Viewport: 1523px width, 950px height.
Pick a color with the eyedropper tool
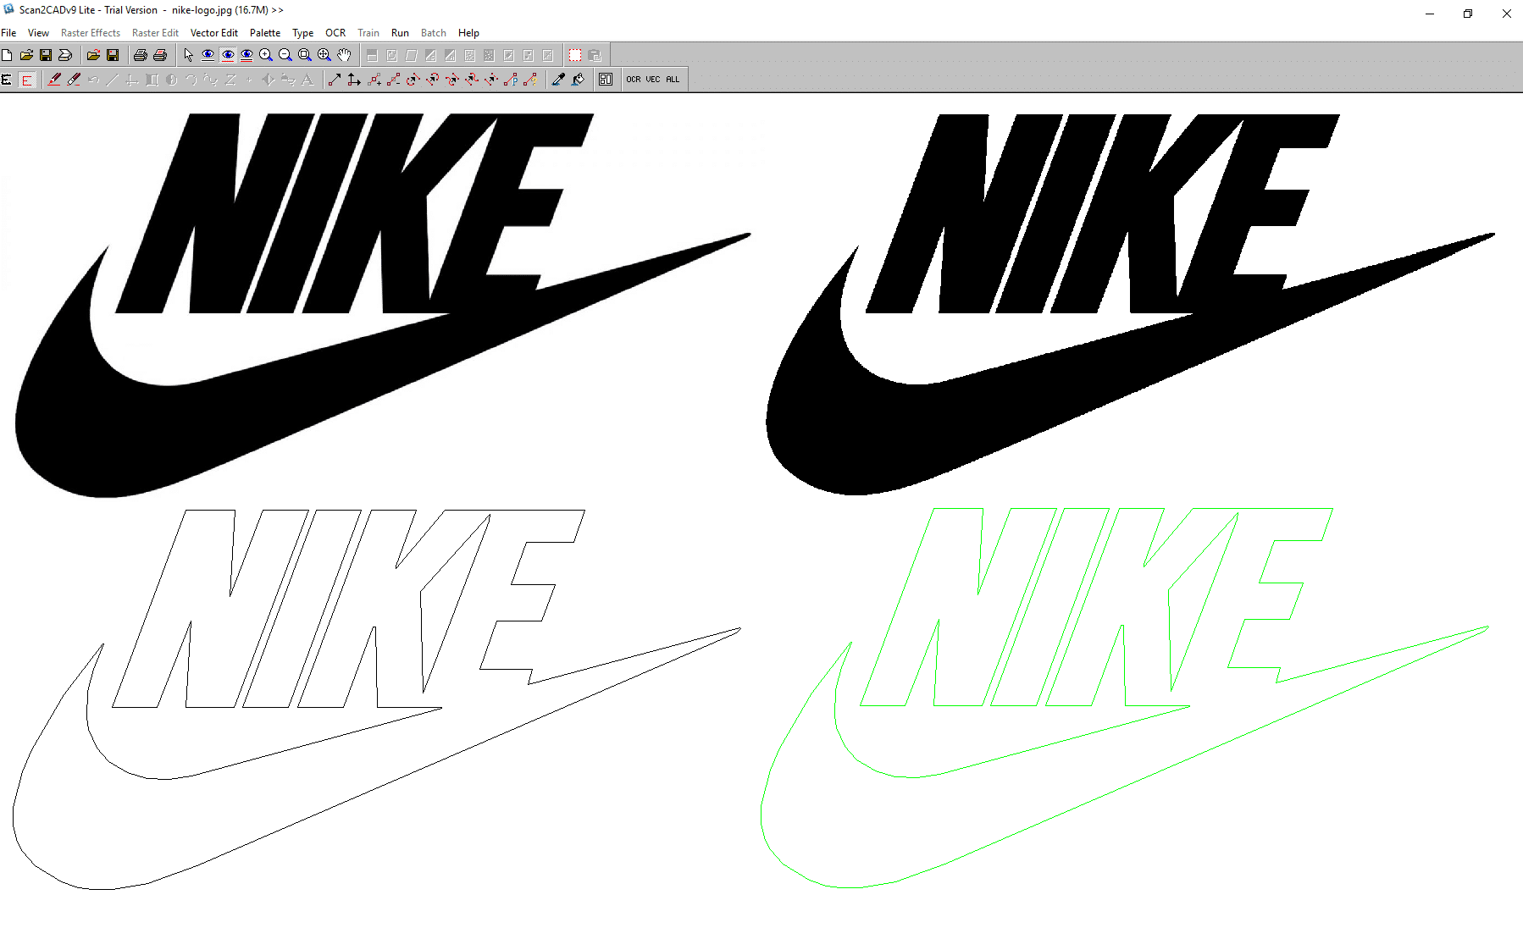coord(557,79)
